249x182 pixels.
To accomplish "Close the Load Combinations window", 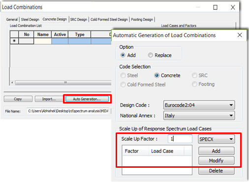I will 233,7.
